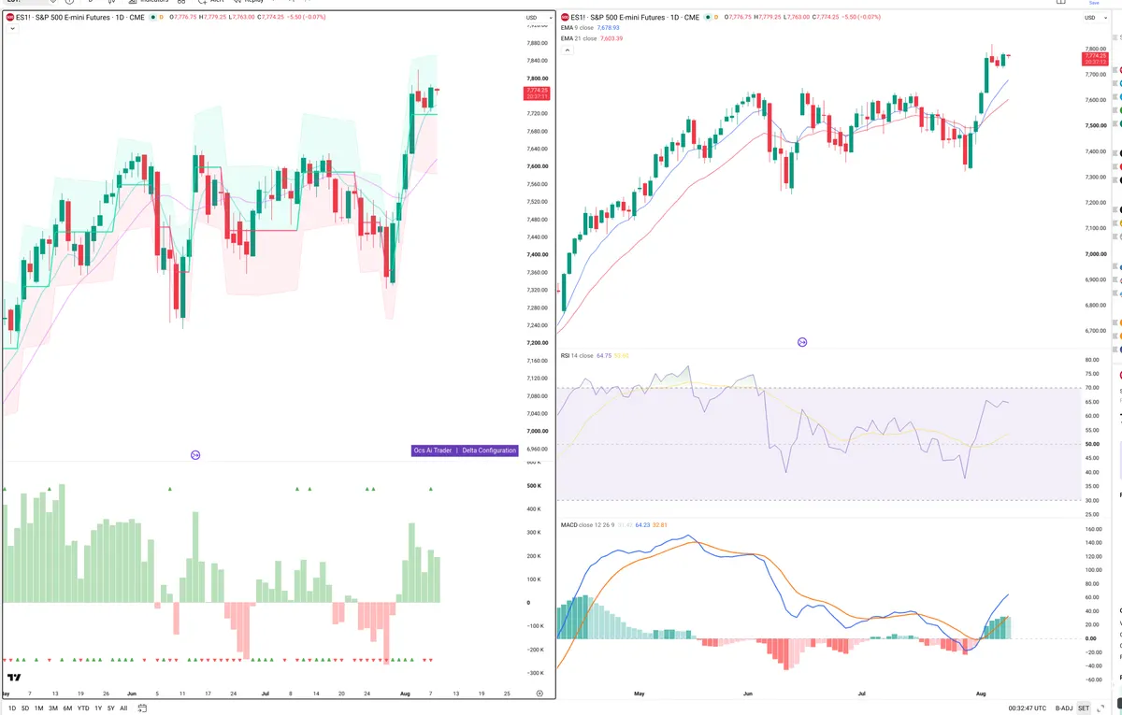
Task: Select YTD date range
Action: [x=83, y=708]
